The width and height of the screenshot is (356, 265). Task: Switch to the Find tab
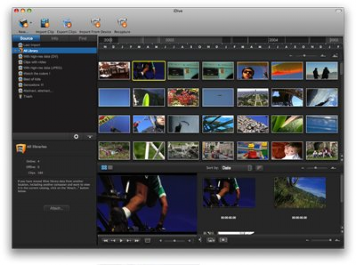83,38
